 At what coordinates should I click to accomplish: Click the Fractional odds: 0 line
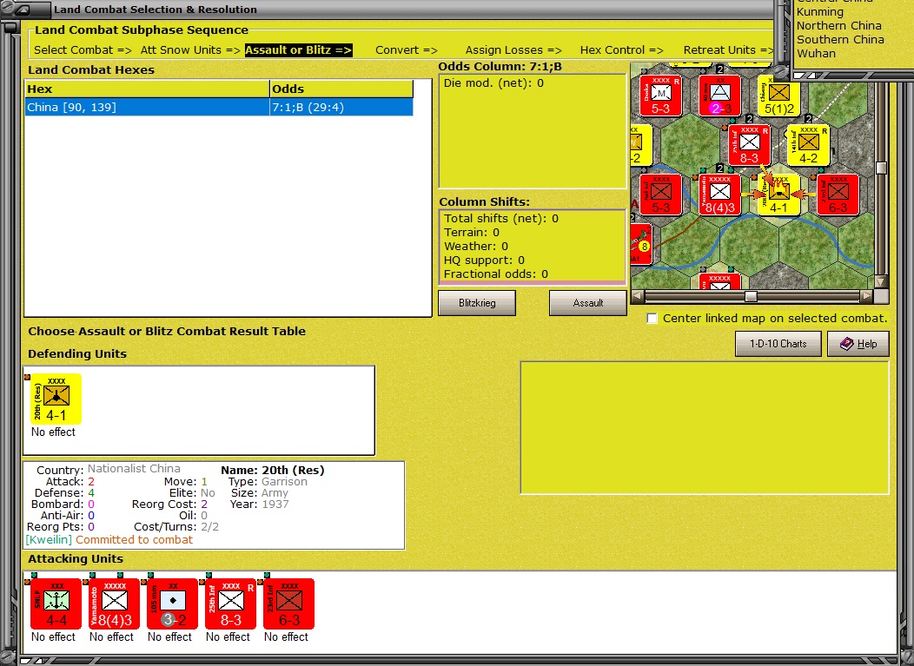[495, 274]
